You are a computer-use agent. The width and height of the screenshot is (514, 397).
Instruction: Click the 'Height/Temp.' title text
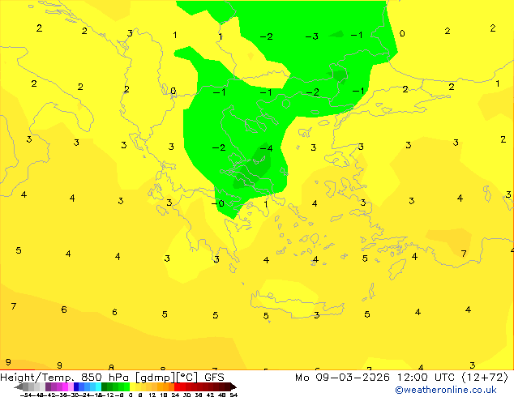click(x=37, y=378)
